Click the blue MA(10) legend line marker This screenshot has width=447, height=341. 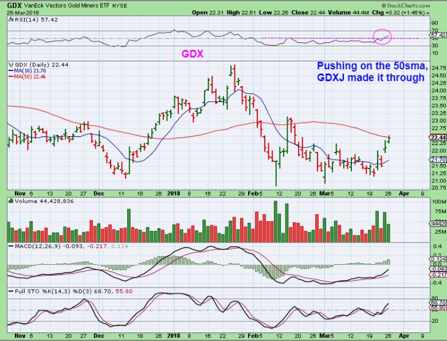point(11,70)
